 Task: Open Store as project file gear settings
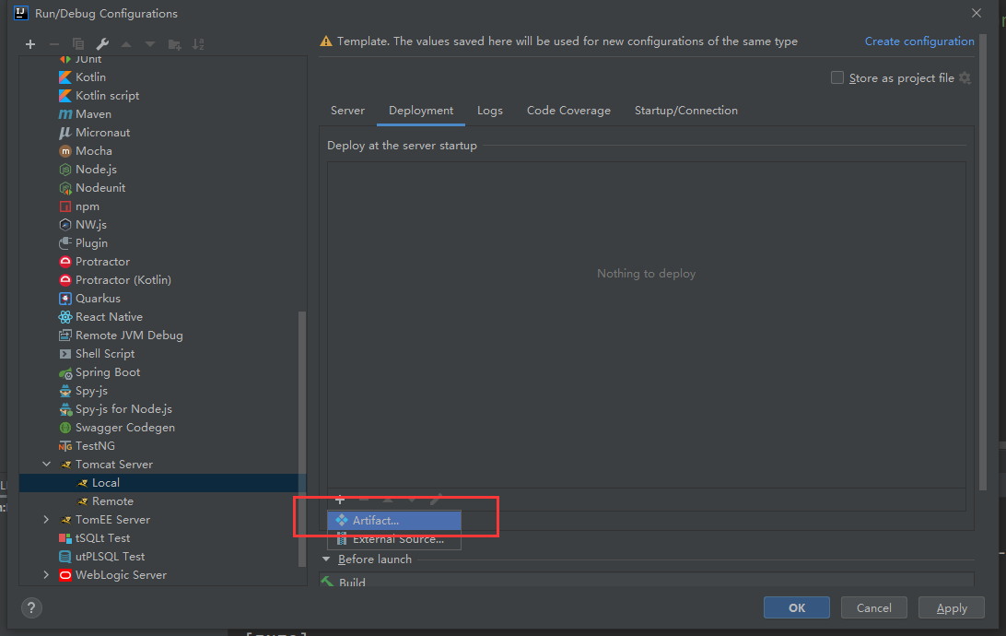[x=965, y=77]
